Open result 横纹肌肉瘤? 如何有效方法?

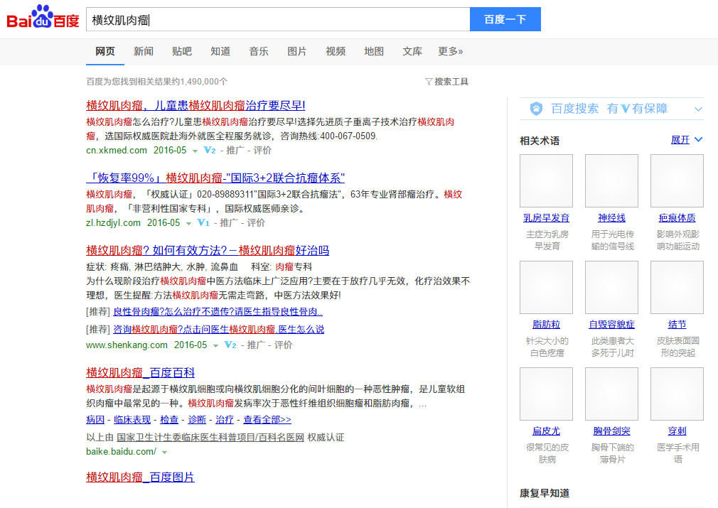(x=208, y=250)
